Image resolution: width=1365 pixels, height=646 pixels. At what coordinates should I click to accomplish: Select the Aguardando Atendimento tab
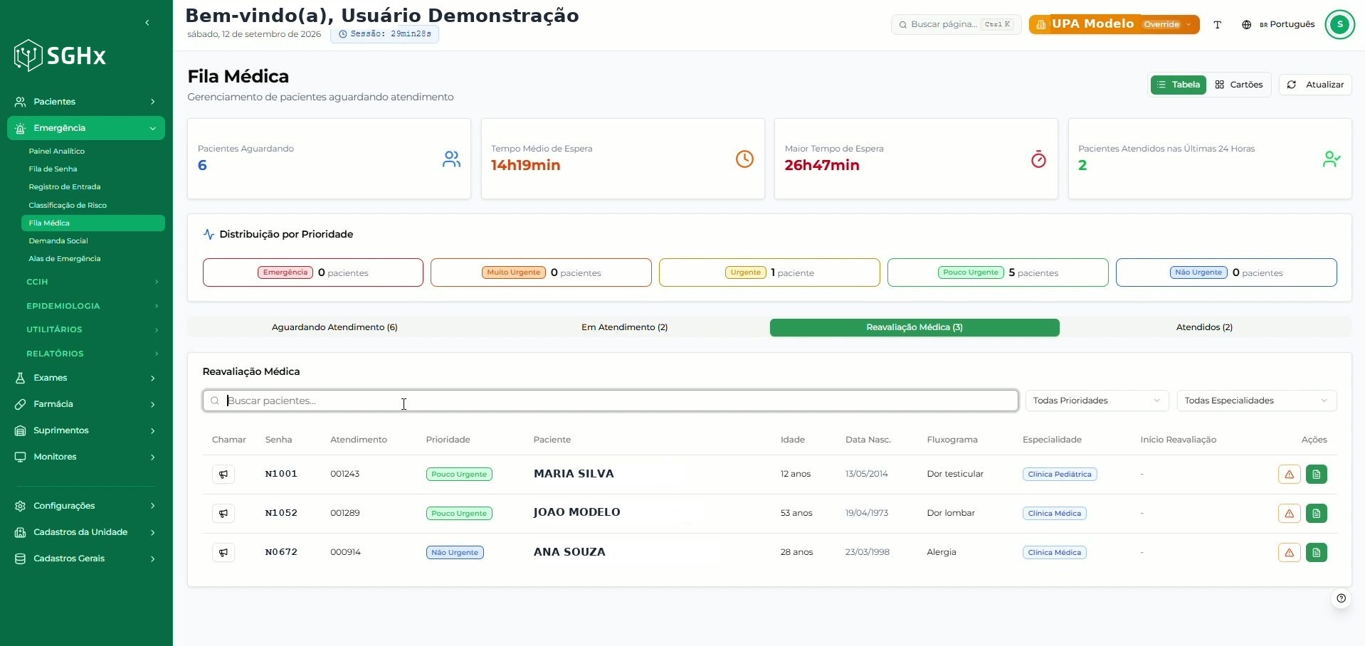tap(334, 327)
